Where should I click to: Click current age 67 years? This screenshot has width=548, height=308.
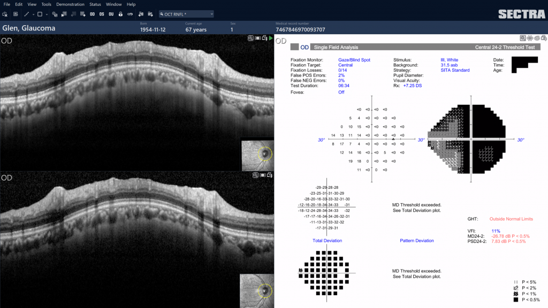click(x=196, y=30)
